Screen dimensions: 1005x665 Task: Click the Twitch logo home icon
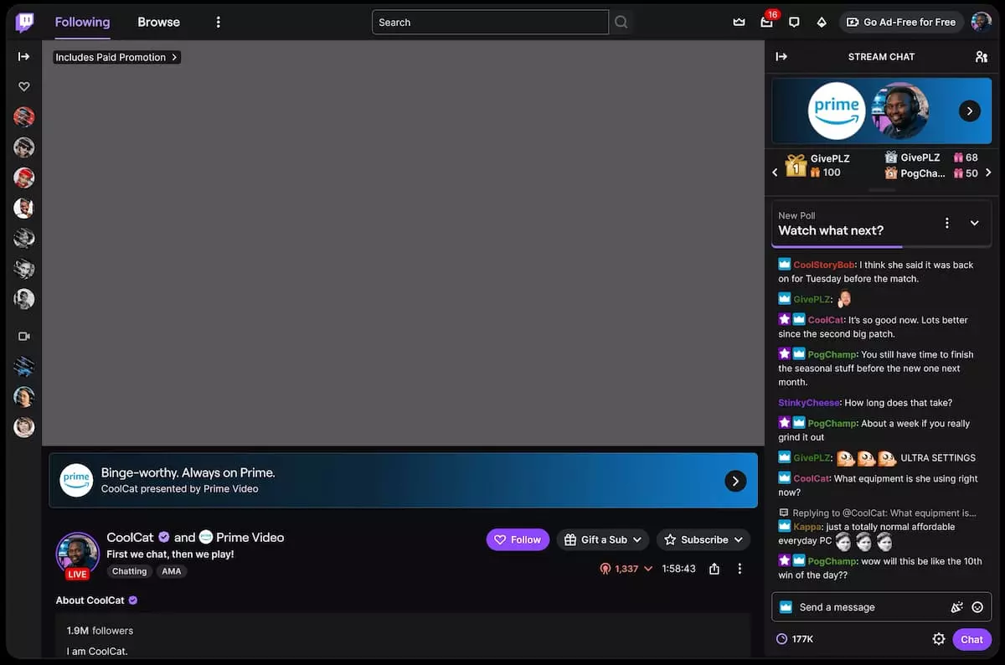coord(25,22)
